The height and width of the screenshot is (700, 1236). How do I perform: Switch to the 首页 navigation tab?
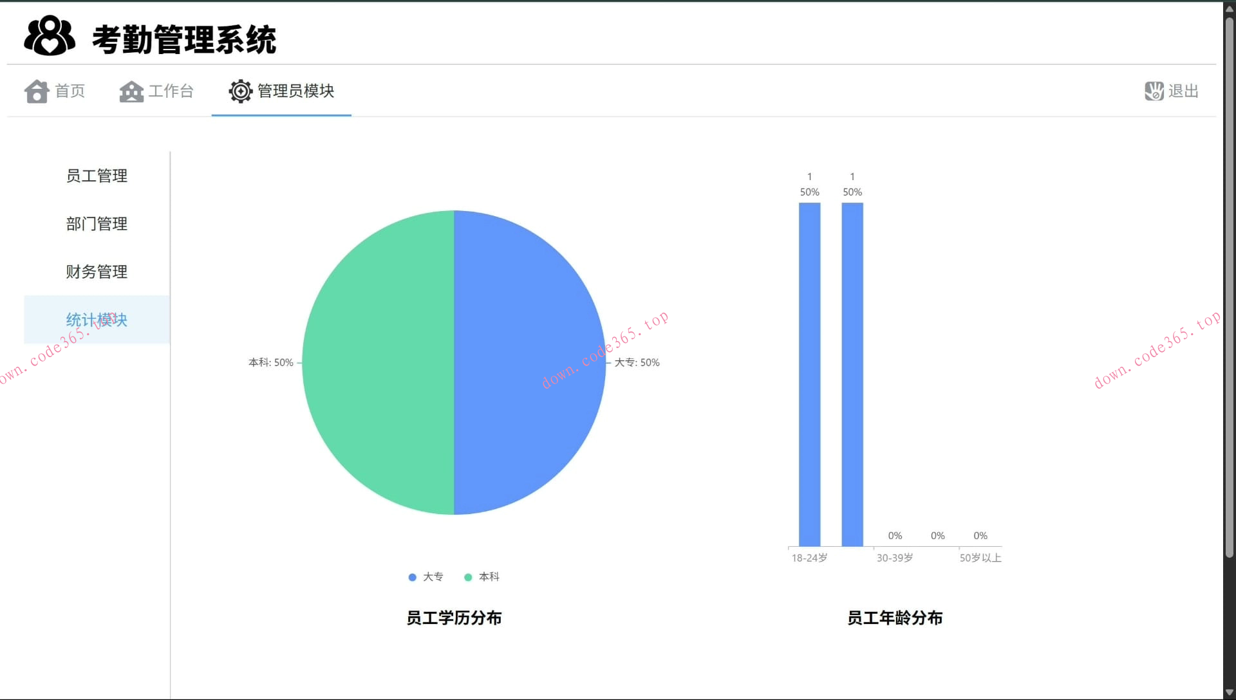[56, 91]
